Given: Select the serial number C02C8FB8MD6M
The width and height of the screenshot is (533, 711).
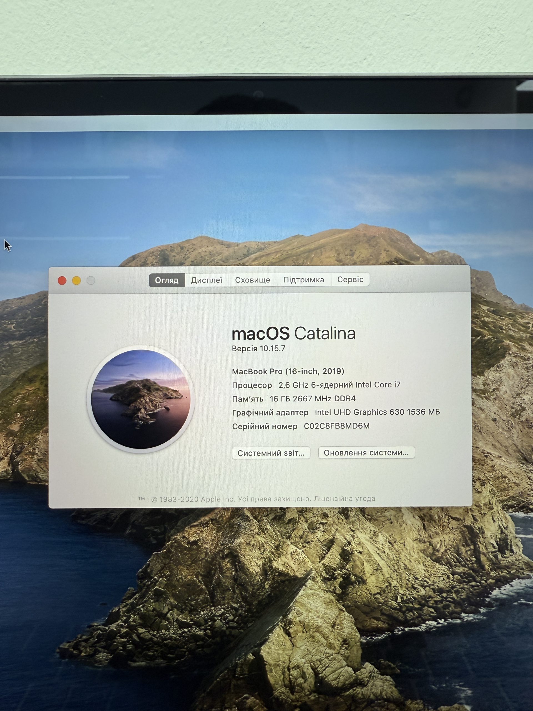Looking at the screenshot, I should 337,426.
